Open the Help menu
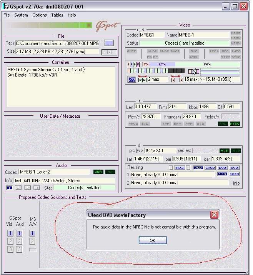 (x=72, y=15)
